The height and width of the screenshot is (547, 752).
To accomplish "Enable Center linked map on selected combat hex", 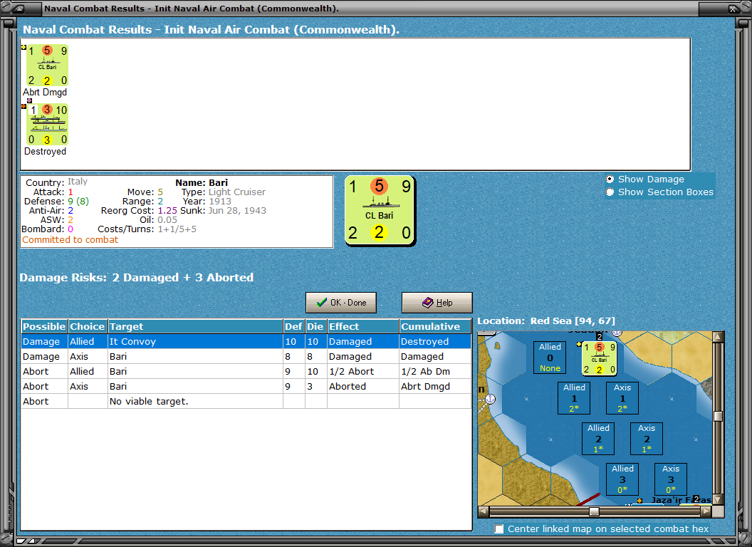I will coord(499,528).
